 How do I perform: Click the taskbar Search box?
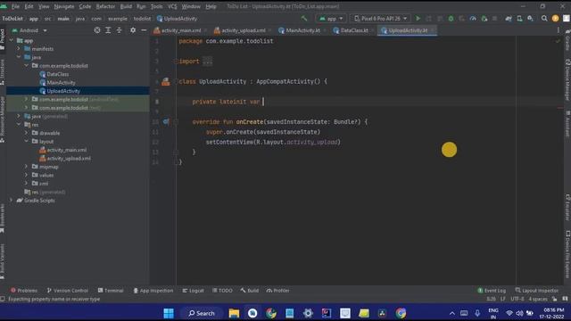[x=202, y=313]
